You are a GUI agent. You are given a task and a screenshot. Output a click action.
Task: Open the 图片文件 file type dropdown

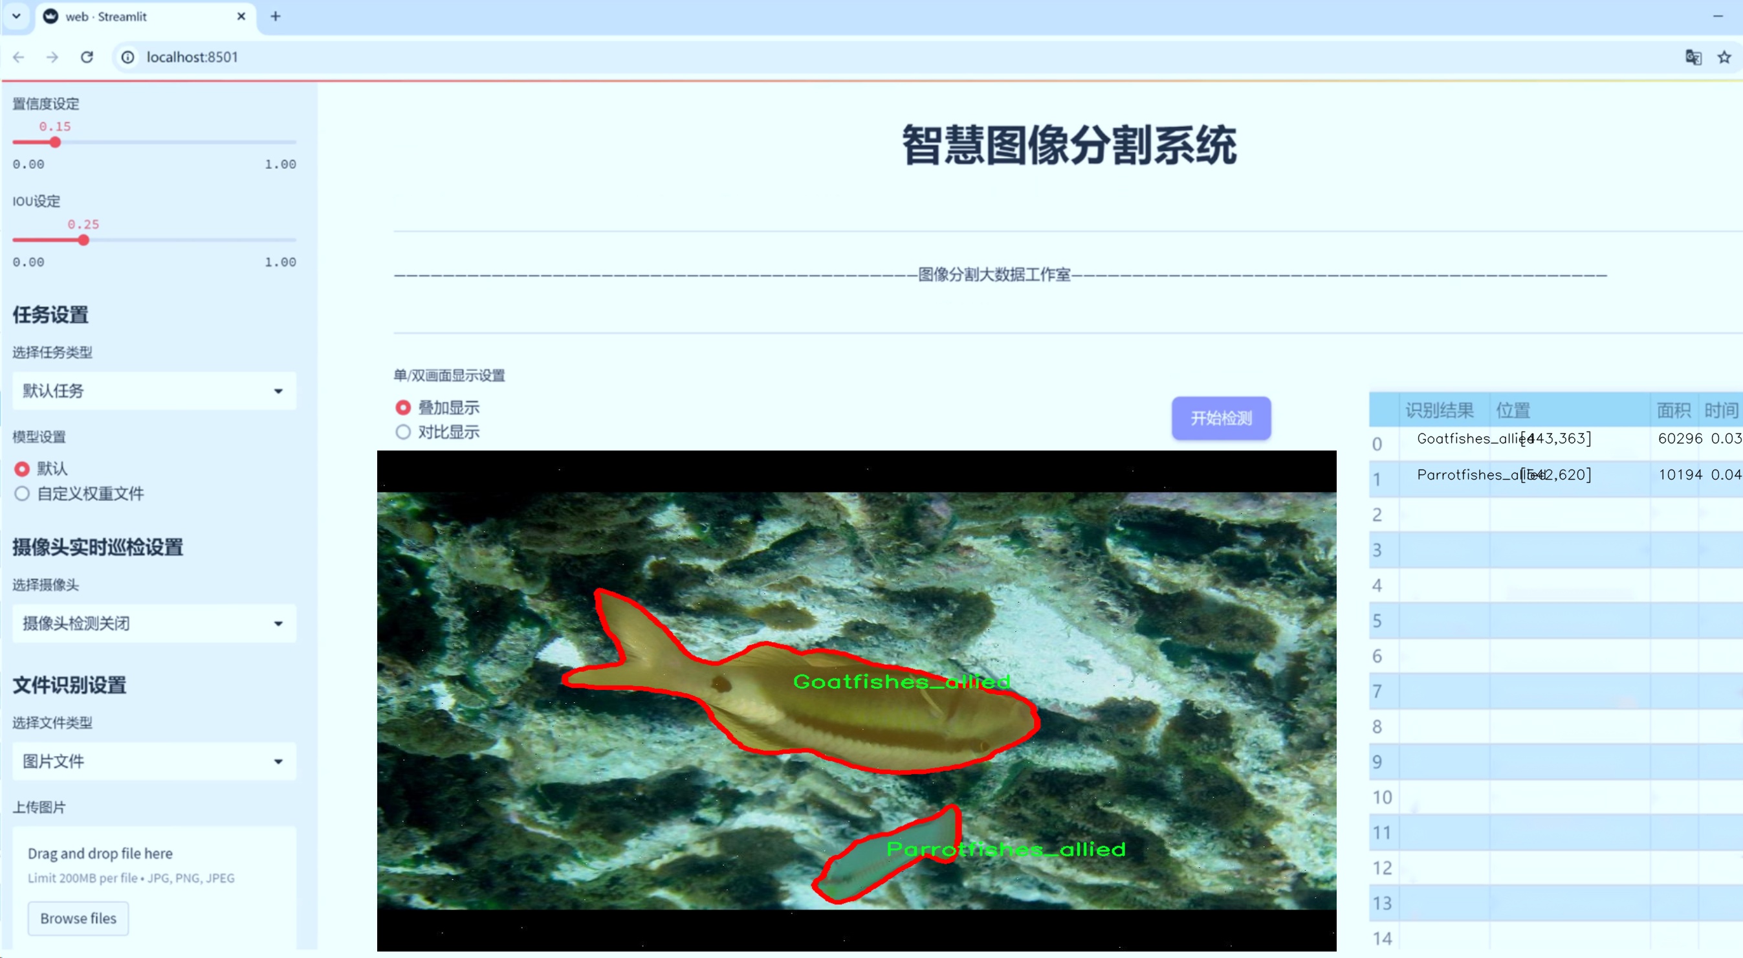(154, 761)
